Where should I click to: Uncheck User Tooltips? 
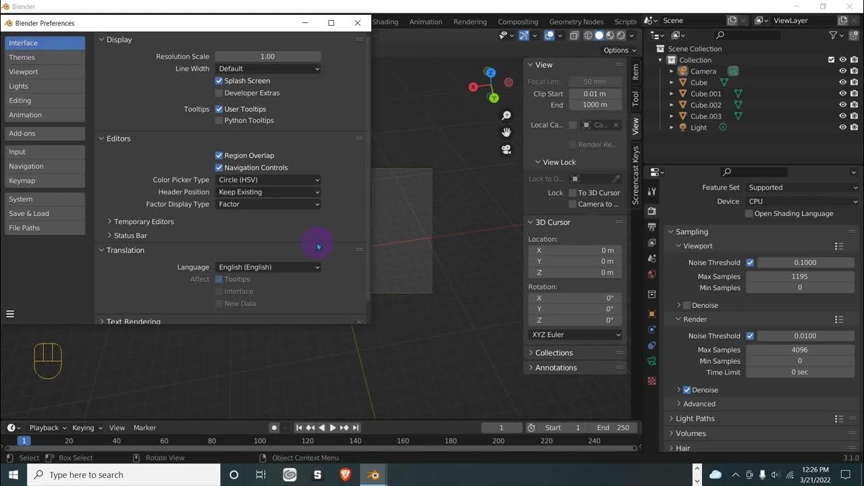(219, 109)
